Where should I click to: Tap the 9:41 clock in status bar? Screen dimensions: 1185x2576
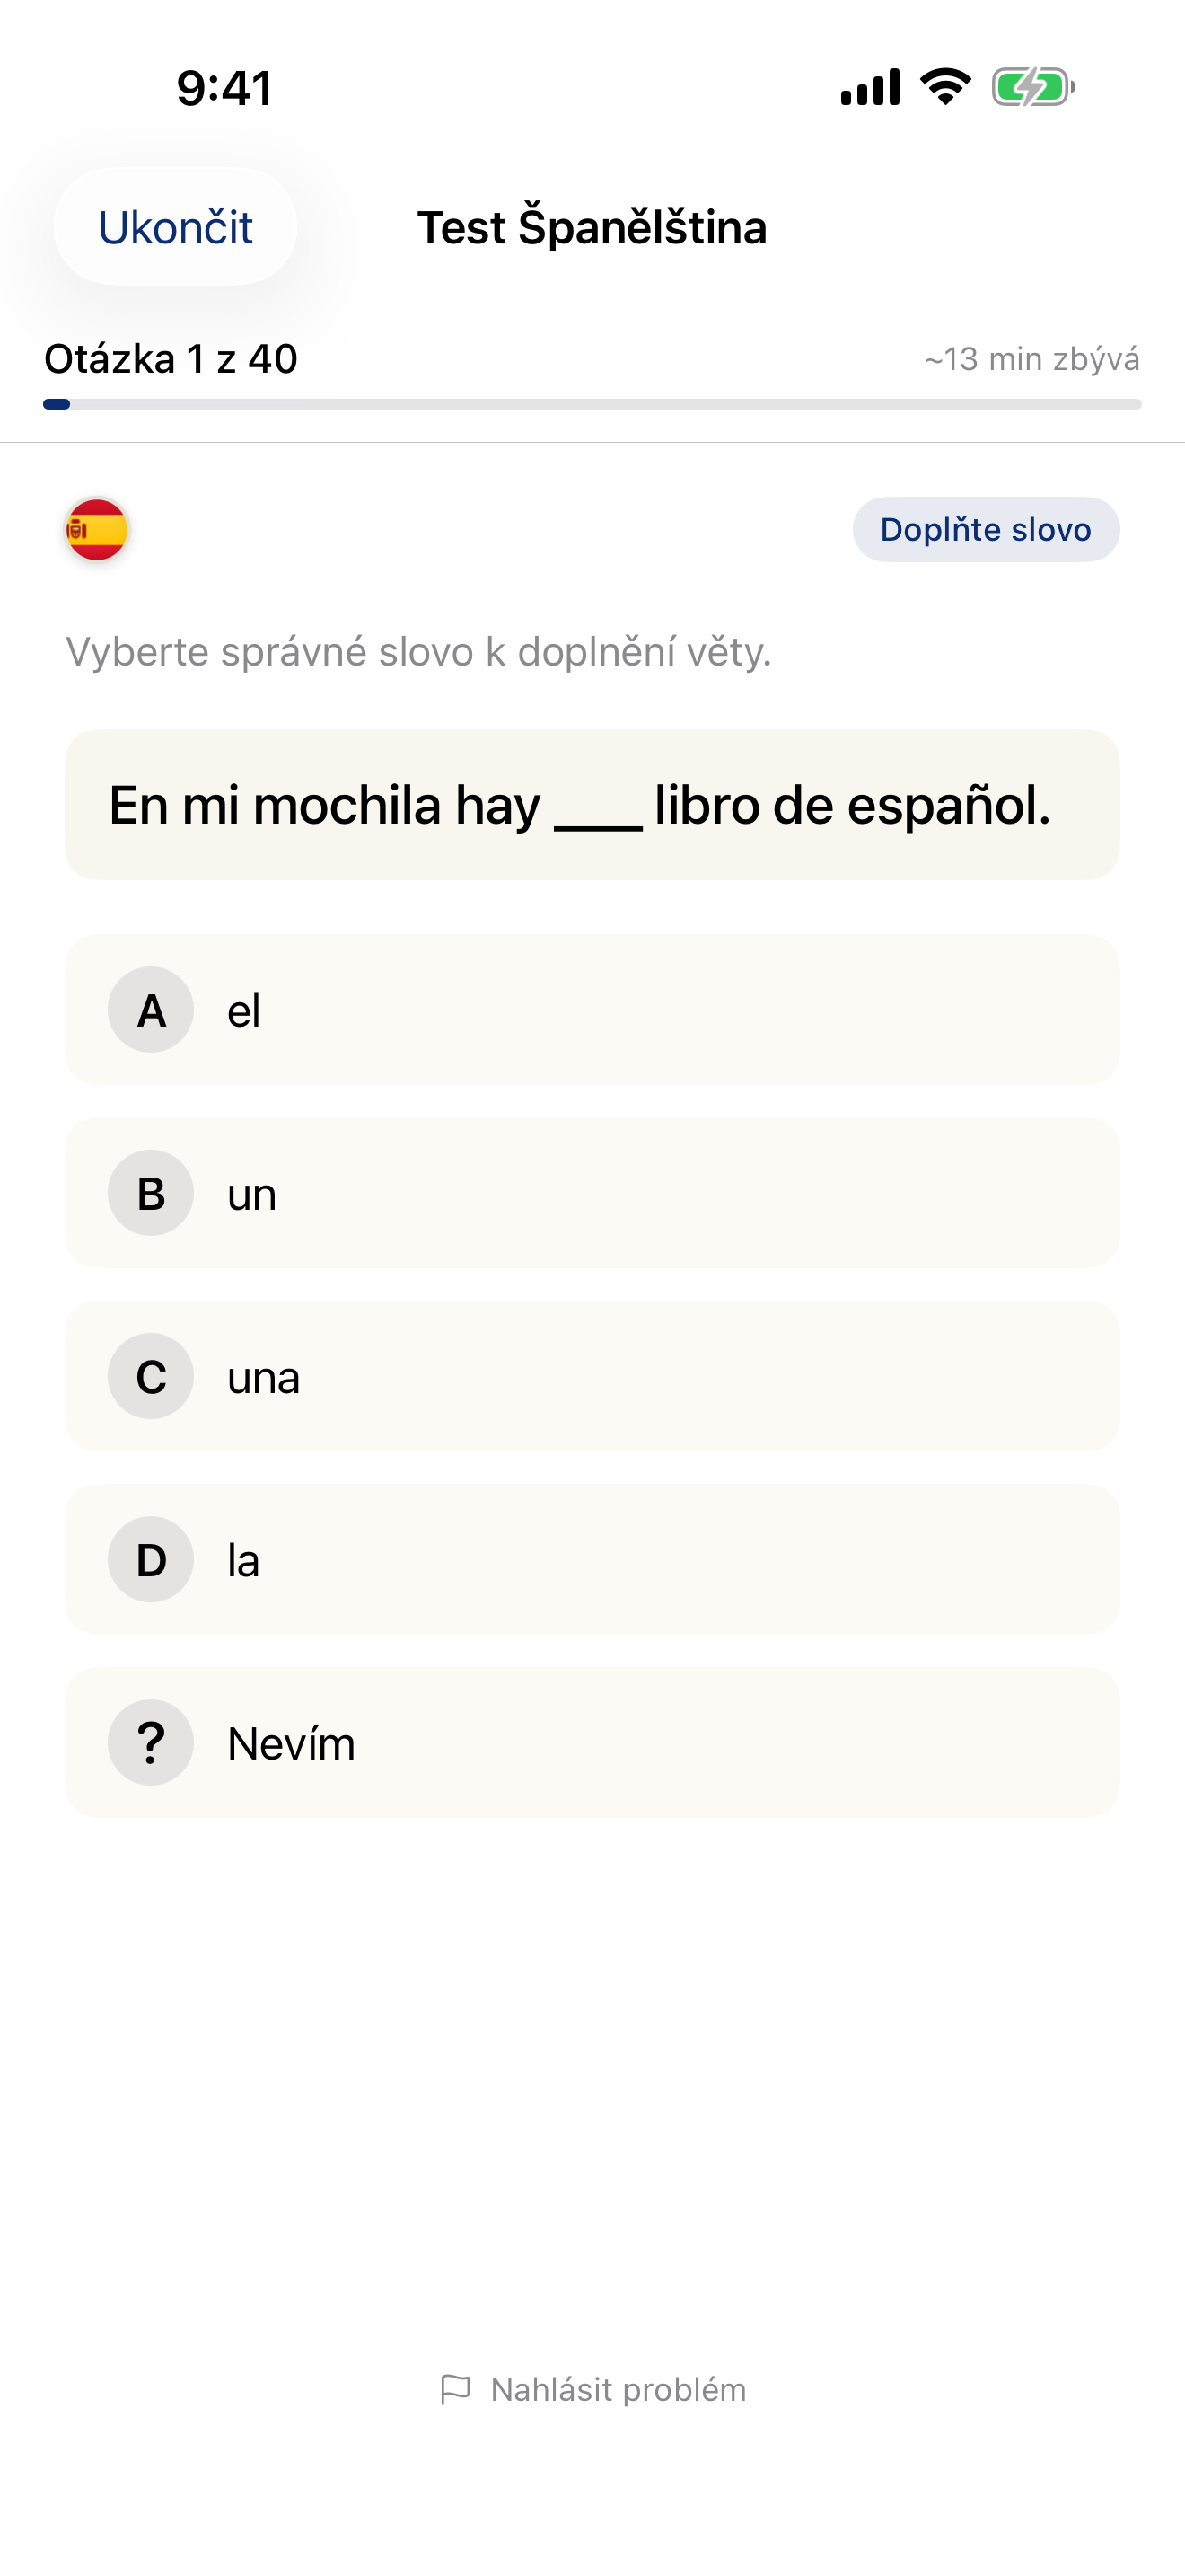pos(224,88)
